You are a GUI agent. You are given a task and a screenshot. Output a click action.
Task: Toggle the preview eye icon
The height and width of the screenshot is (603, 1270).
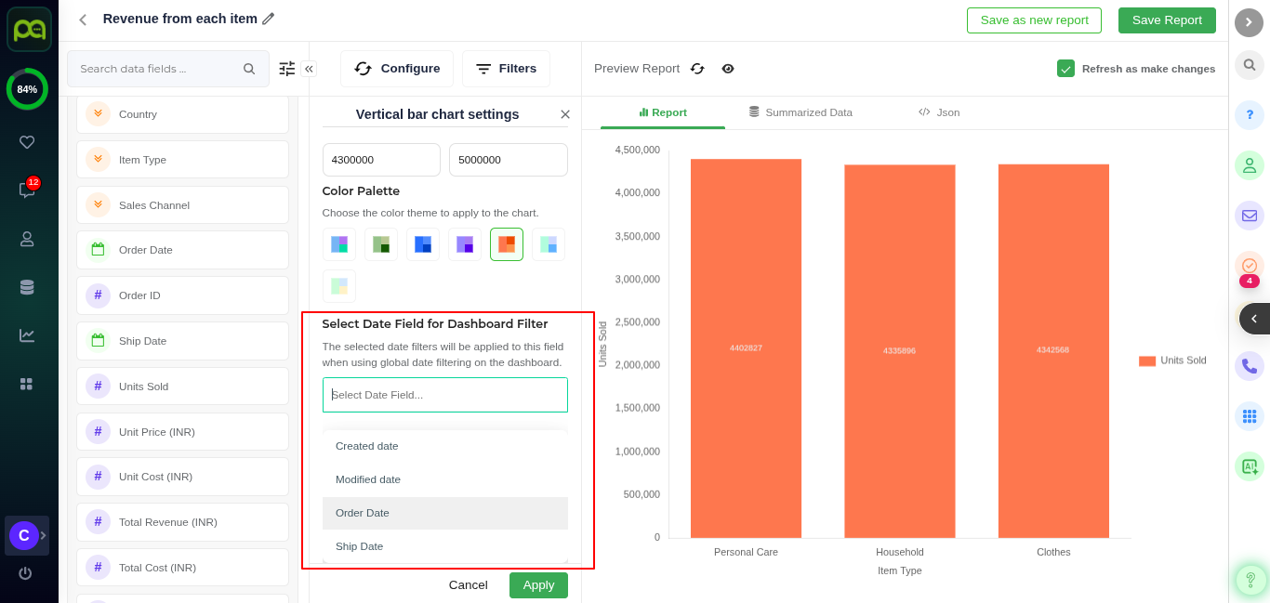click(x=728, y=69)
